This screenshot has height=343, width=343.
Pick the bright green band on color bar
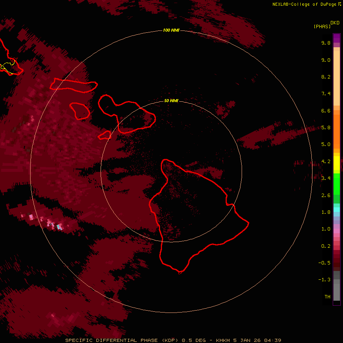(x=337, y=184)
